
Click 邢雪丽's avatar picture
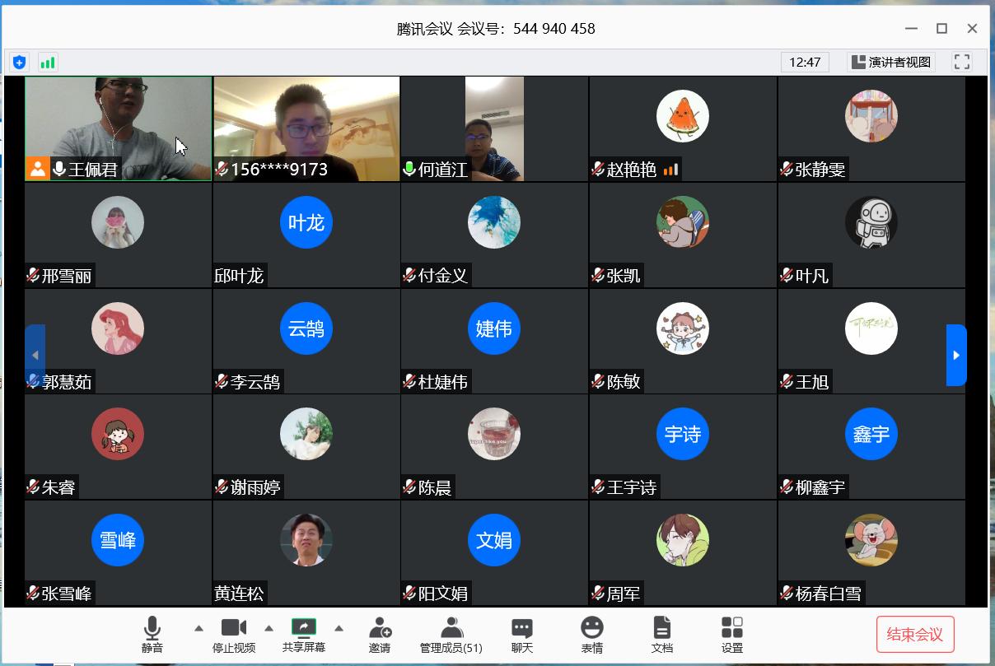point(118,222)
